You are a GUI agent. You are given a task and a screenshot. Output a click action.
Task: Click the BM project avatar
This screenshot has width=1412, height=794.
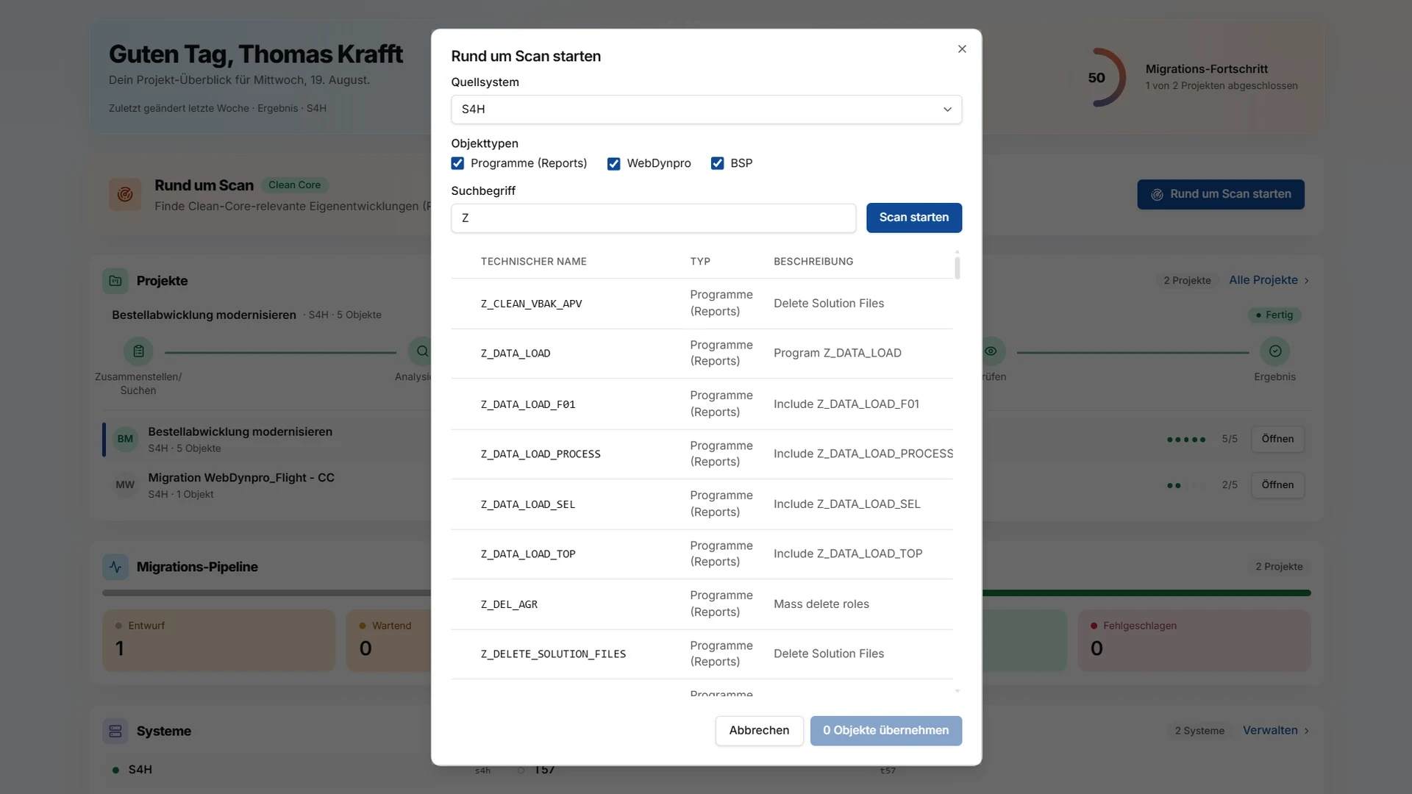click(125, 440)
